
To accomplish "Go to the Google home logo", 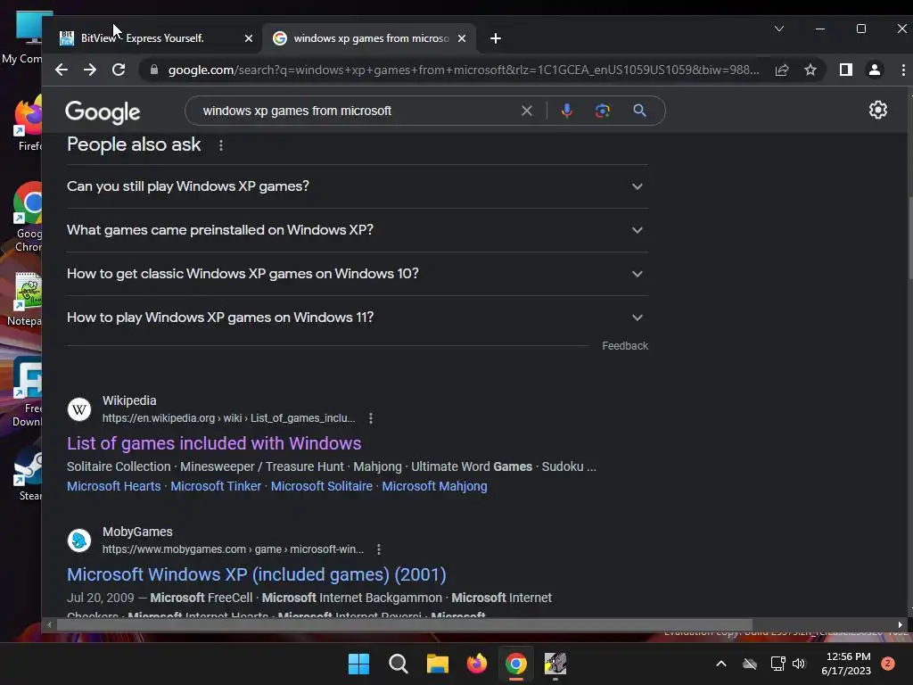I will [103, 111].
